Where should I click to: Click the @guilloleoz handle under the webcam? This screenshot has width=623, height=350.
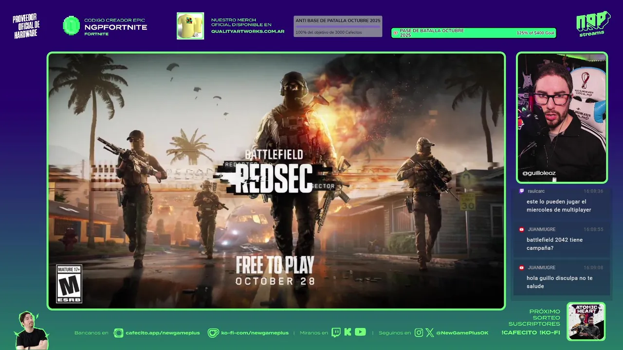[539, 173]
